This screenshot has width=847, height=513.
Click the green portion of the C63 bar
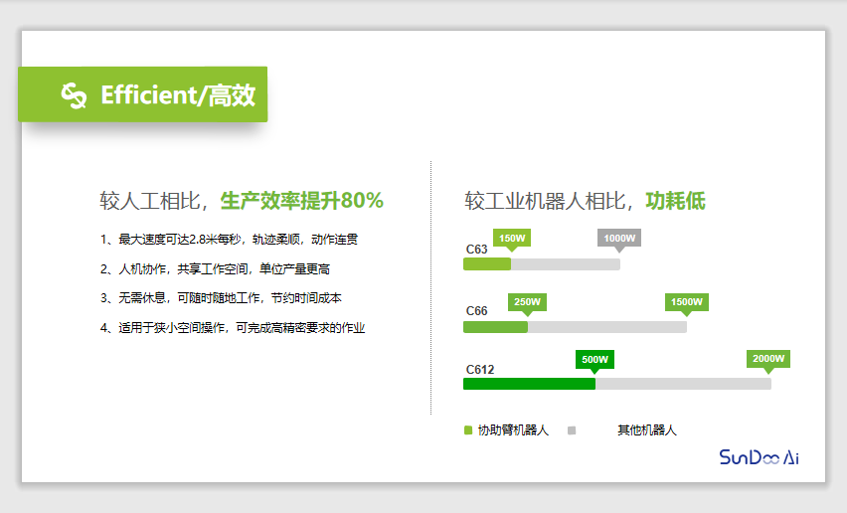[x=486, y=264]
